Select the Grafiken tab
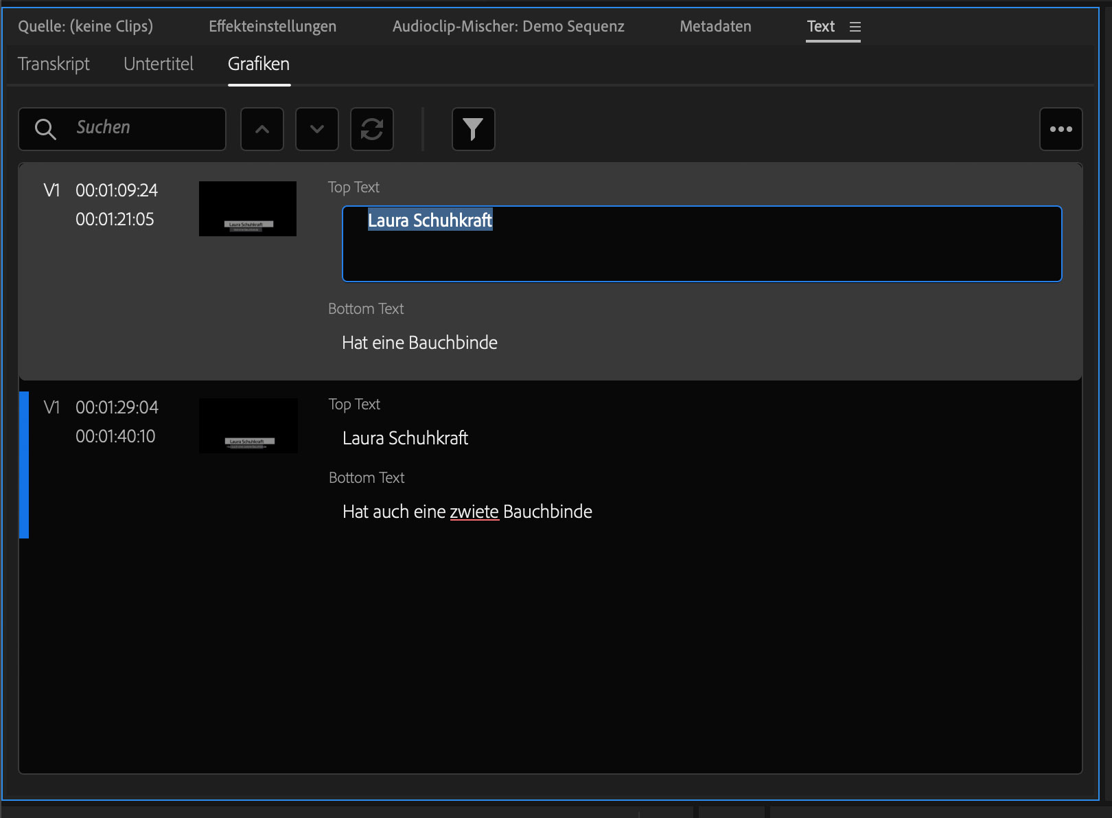The height and width of the screenshot is (818, 1112). [x=259, y=64]
